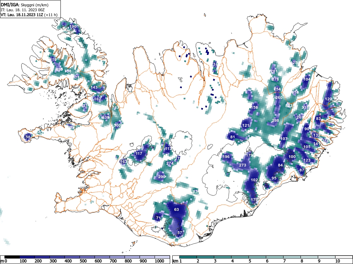Click the '500' label in the meter legend

tap(83, 261)
